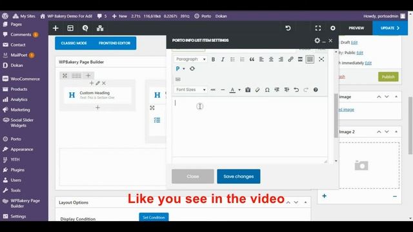Click the Preview button
The height and width of the screenshot is (232, 413).
[356, 28]
